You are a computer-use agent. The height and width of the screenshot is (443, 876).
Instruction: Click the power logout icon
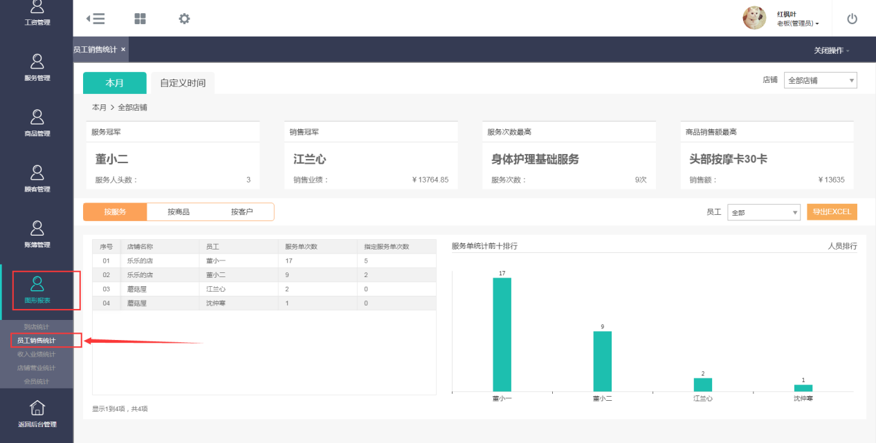pyautogui.click(x=852, y=19)
